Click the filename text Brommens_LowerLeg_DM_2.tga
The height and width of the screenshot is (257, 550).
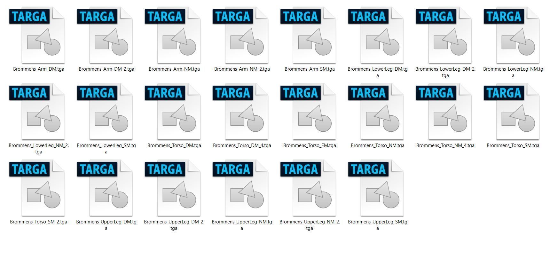tap(445, 72)
